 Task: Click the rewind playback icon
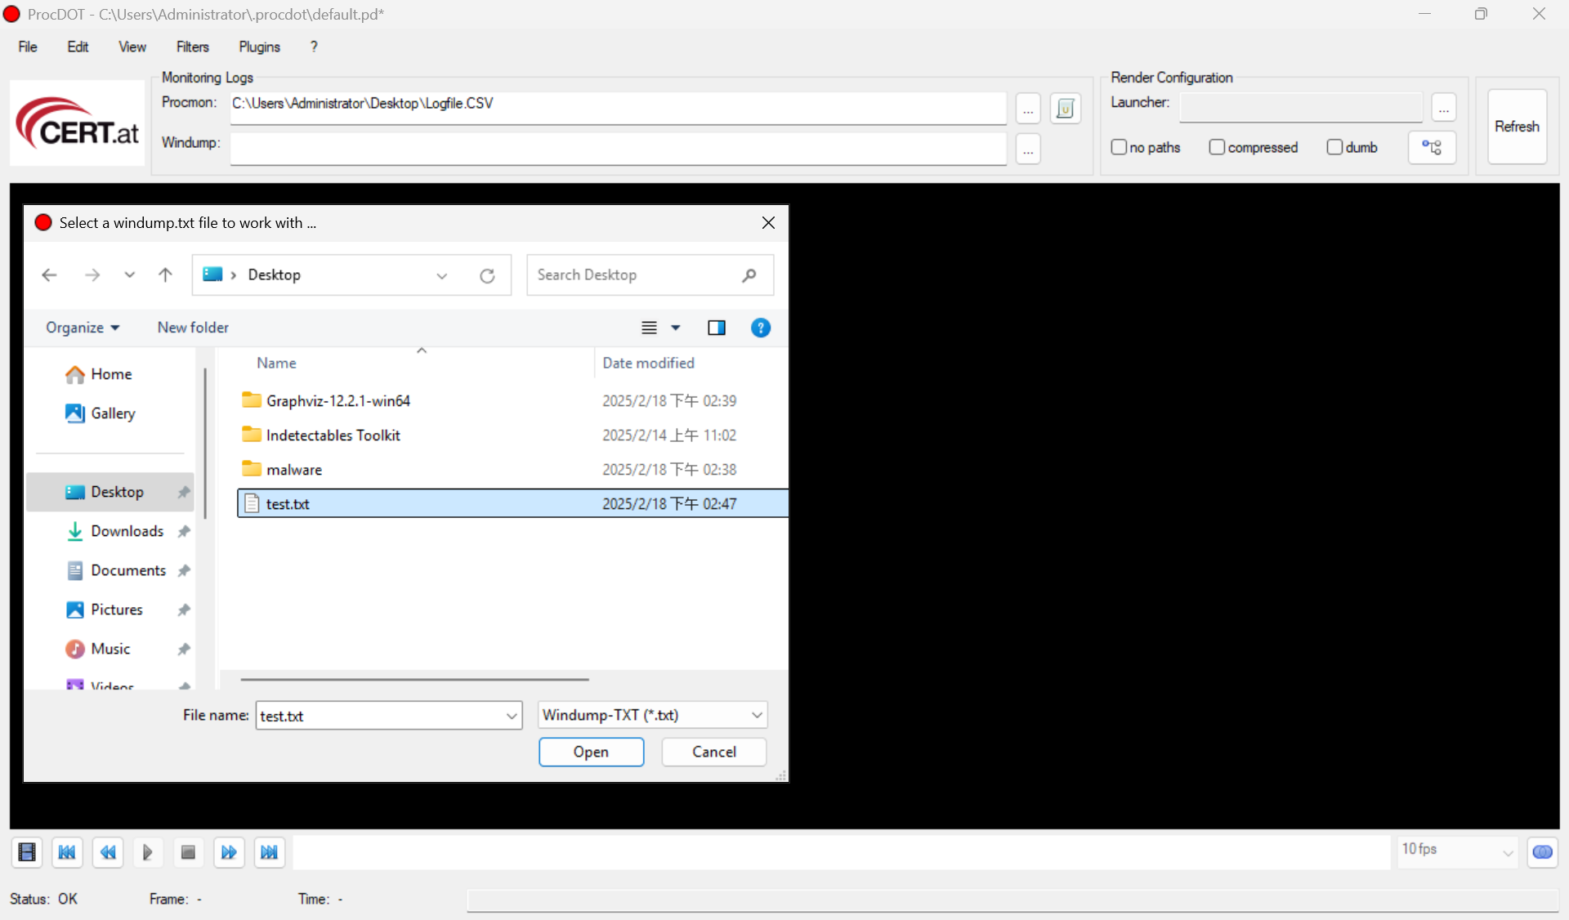pyautogui.click(x=108, y=852)
